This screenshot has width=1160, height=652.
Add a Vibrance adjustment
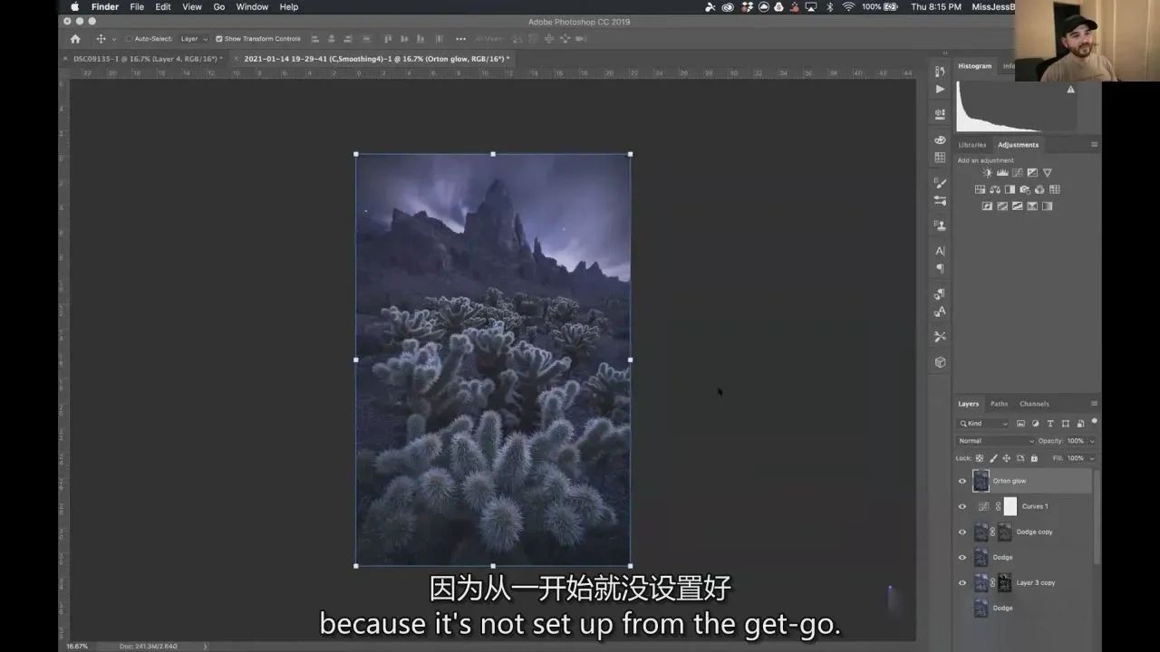(1048, 173)
